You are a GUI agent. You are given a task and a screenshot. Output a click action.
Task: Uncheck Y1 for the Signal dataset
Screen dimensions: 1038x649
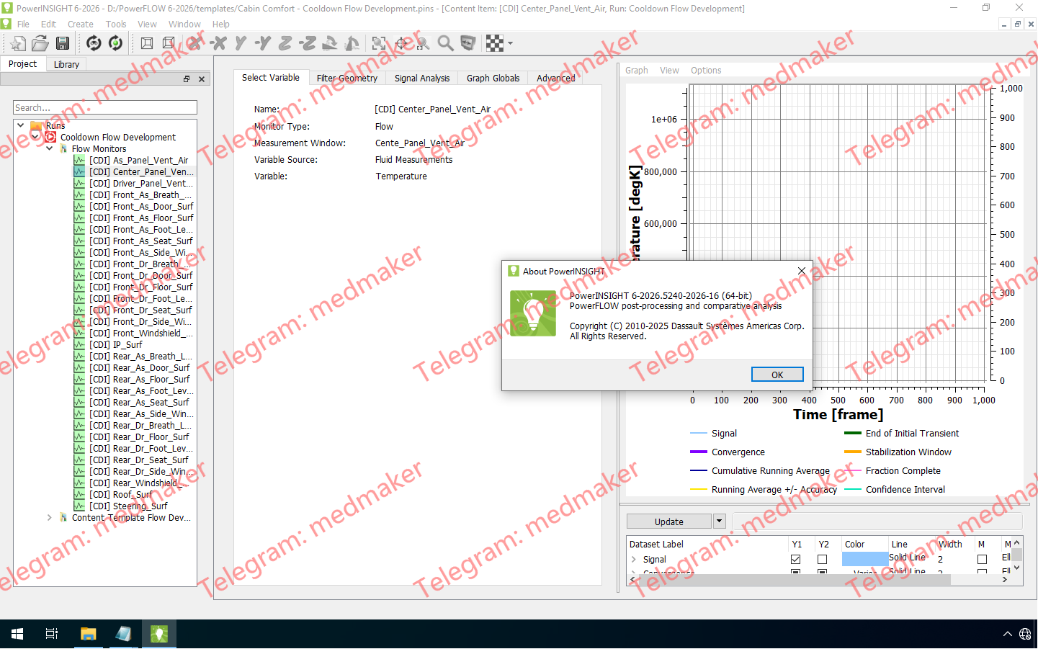tap(795, 559)
